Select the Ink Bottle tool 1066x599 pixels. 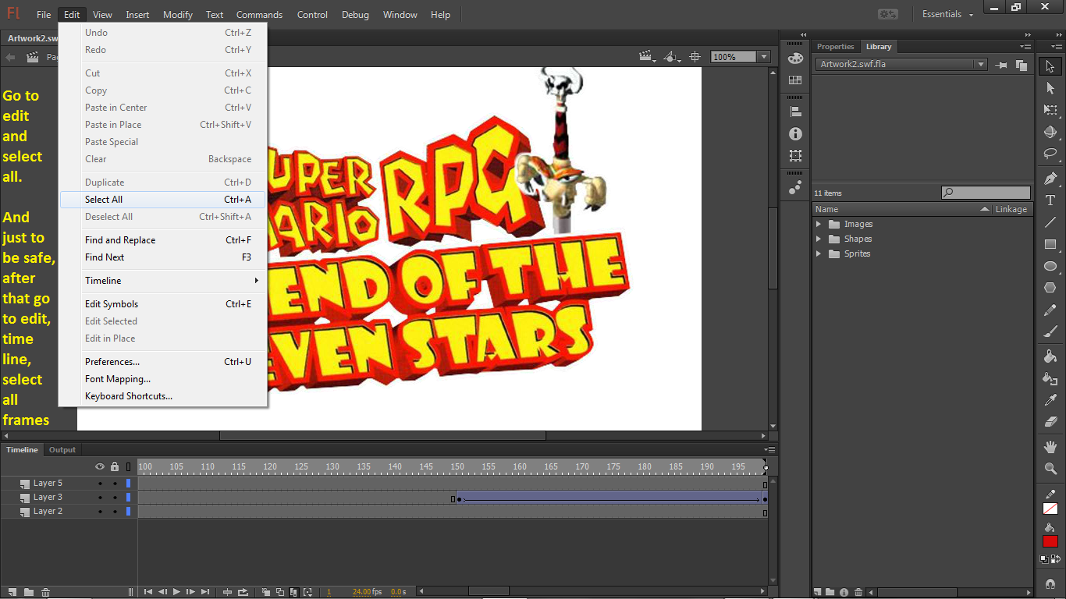coord(1050,378)
